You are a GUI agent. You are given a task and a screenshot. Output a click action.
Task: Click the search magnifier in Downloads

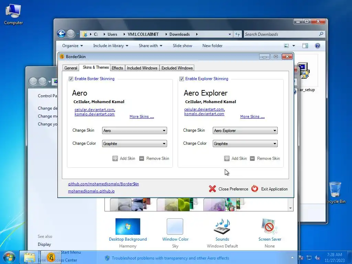[x=321, y=34]
